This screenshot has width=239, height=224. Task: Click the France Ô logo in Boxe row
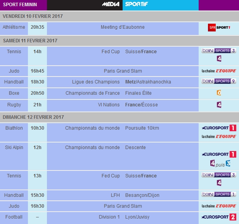[x=219, y=92]
